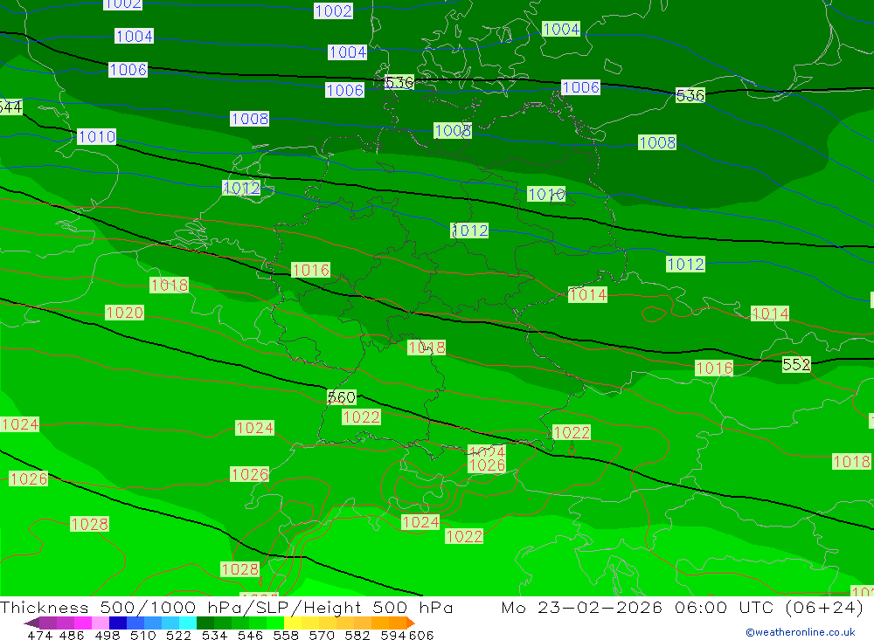The image size is (874, 640).
Task: Click the purple left arrow end of legend
Action: pos(31,623)
